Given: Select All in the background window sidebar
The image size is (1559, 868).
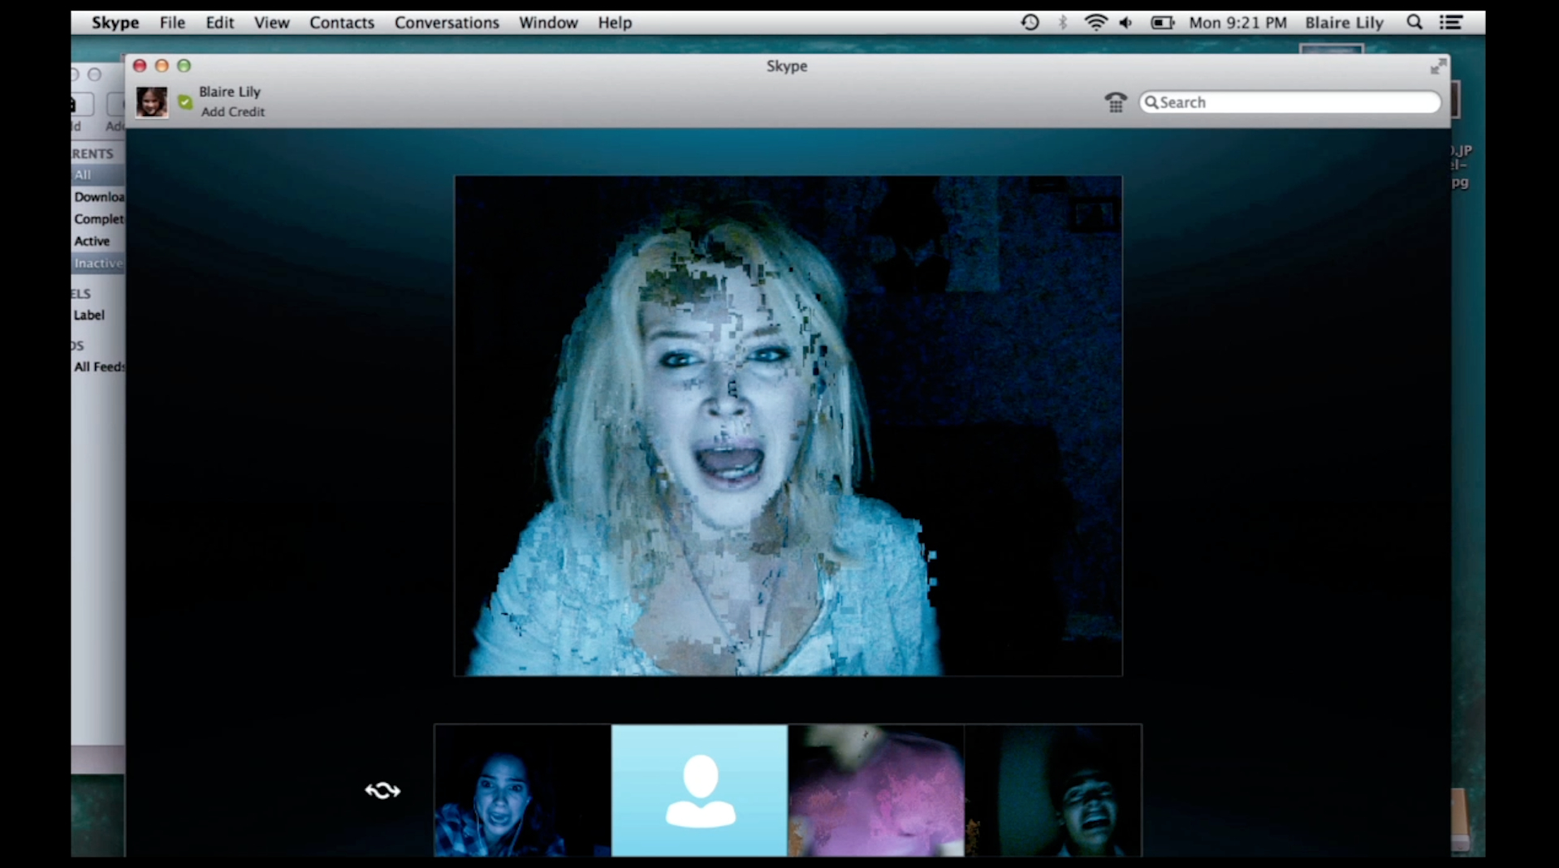Looking at the screenshot, I should click(97, 174).
